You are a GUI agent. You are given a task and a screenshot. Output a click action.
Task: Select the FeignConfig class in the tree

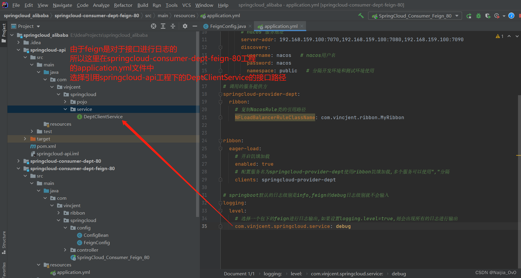97,242
